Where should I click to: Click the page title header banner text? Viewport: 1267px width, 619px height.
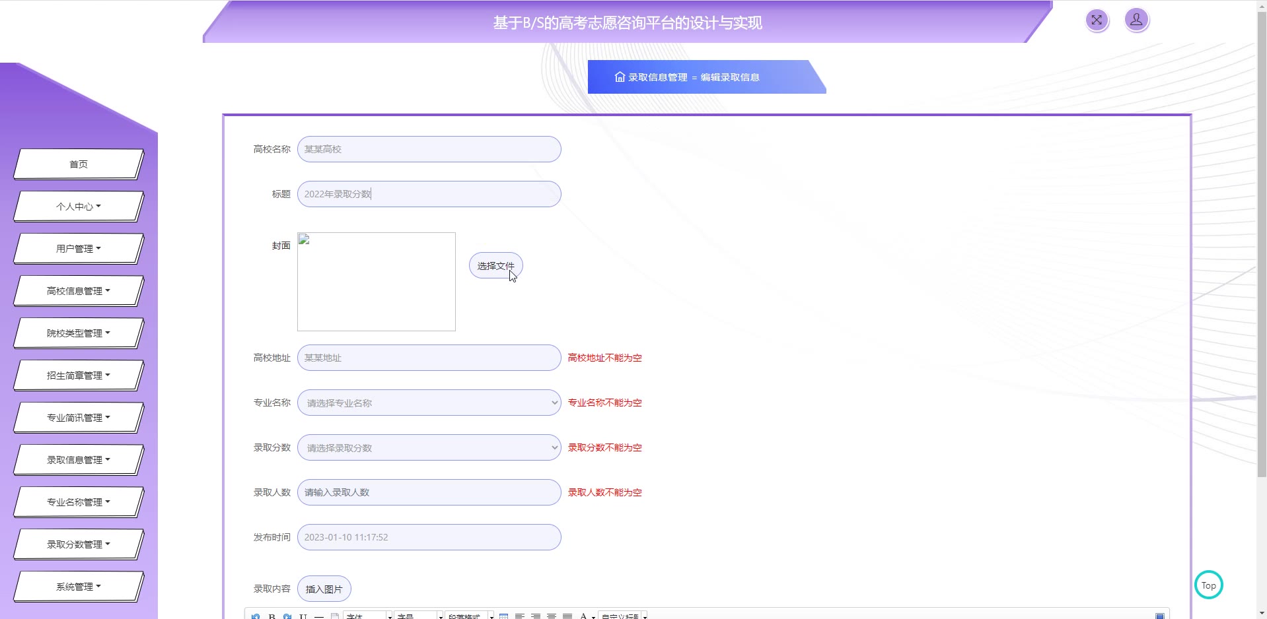pyautogui.click(x=628, y=23)
